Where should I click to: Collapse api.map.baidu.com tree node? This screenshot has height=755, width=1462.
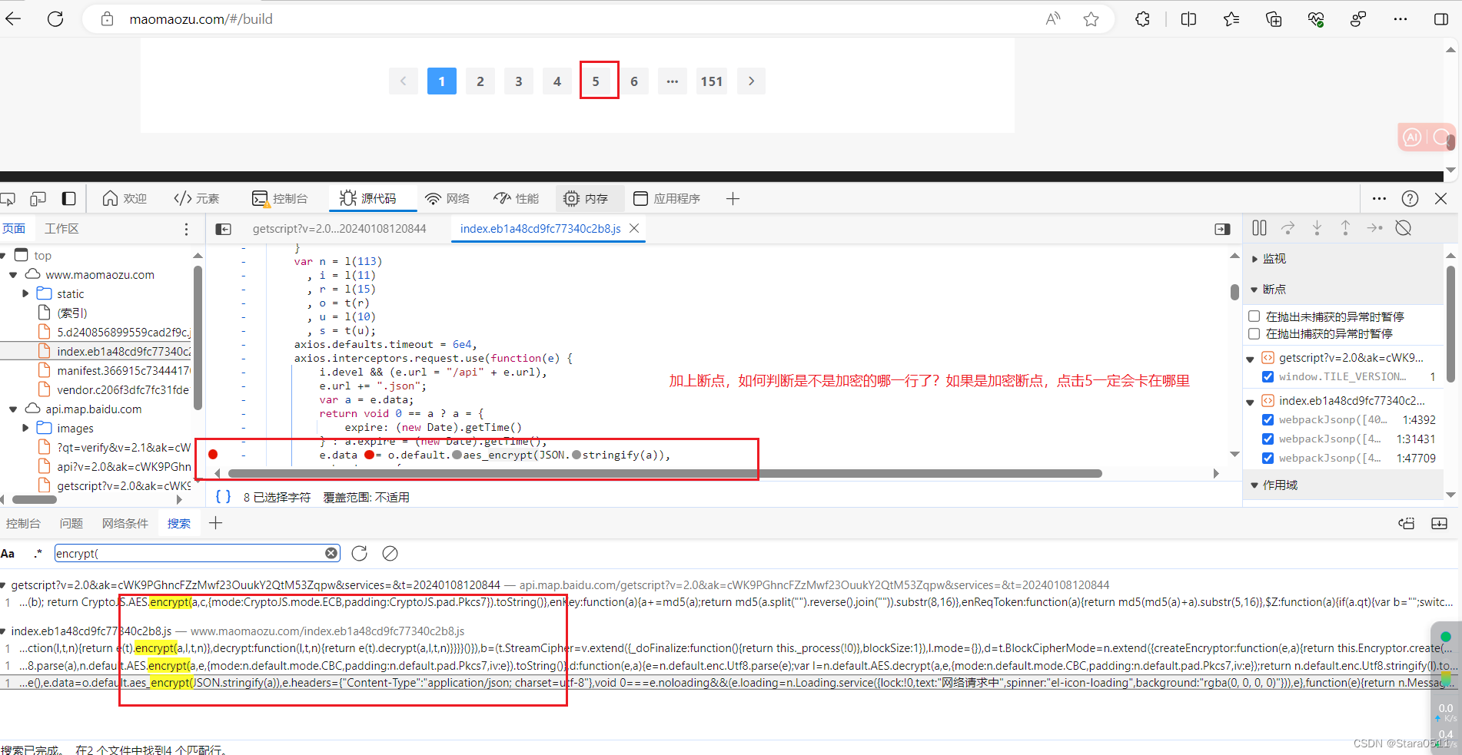(13, 409)
